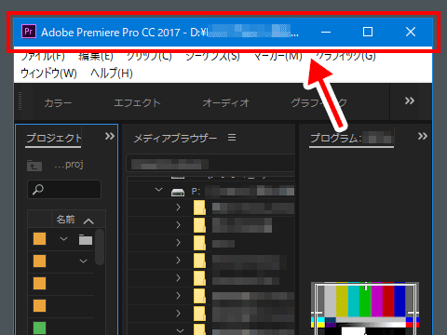Open the グラフィック(G) menu
Viewport: 447px width, 335px height.
click(x=345, y=57)
